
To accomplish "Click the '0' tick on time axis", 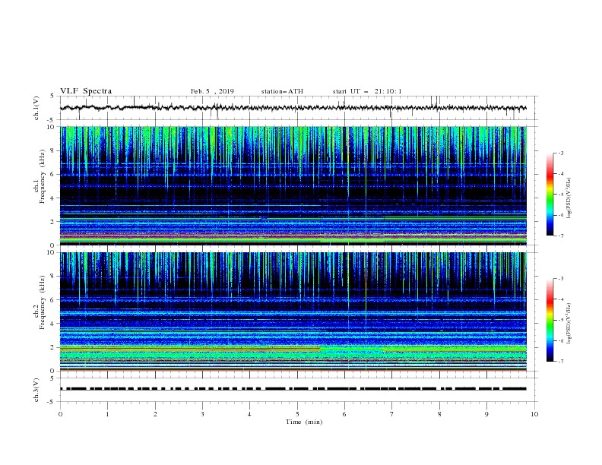I will click(x=60, y=414).
